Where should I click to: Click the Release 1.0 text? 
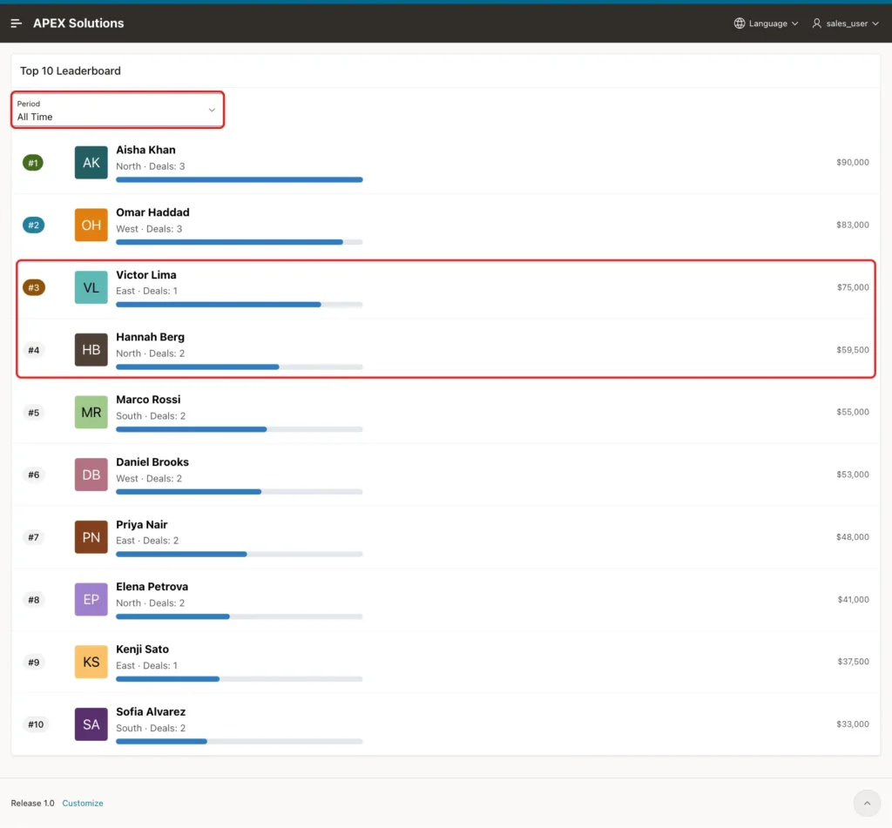pyautogui.click(x=32, y=803)
